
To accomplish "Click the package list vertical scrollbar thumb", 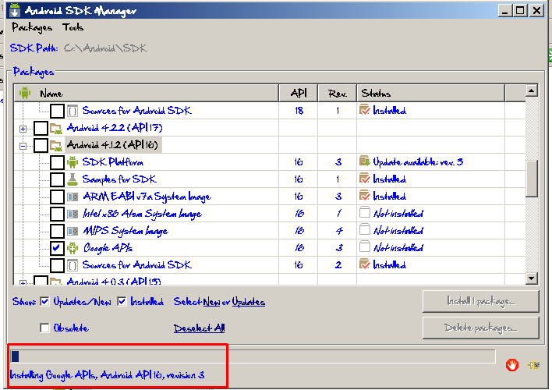I will 531,179.
